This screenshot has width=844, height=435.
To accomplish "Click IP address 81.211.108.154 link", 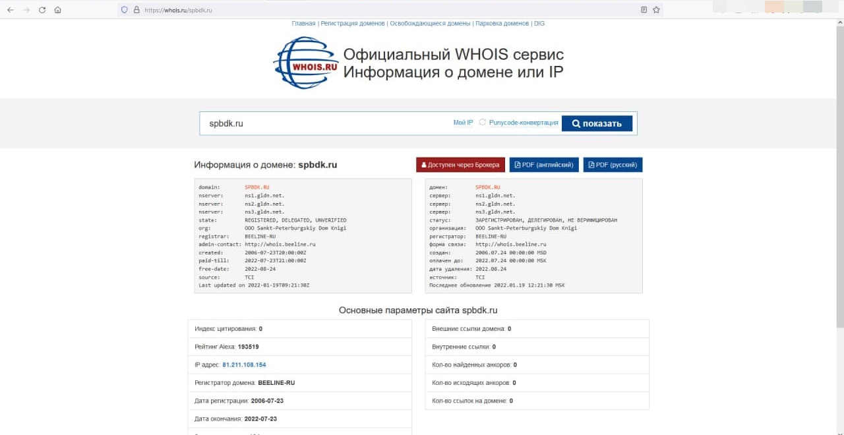I will point(244,364).
